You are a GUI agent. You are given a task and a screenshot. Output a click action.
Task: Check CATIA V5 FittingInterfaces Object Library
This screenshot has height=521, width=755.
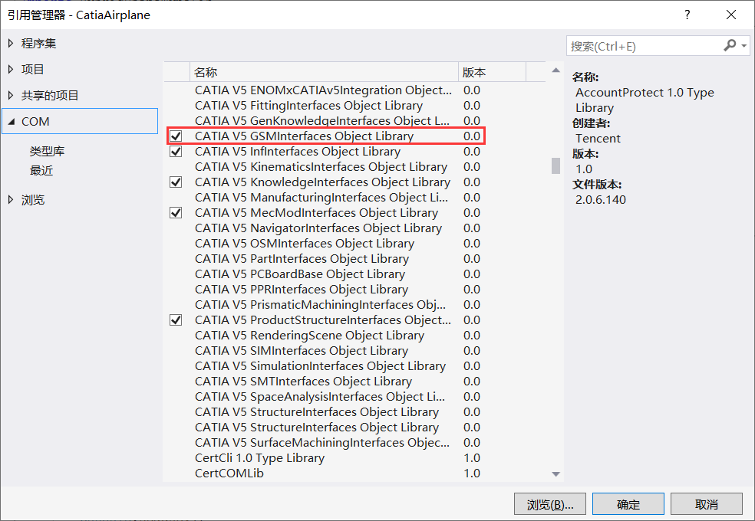(x=176, y=105)
